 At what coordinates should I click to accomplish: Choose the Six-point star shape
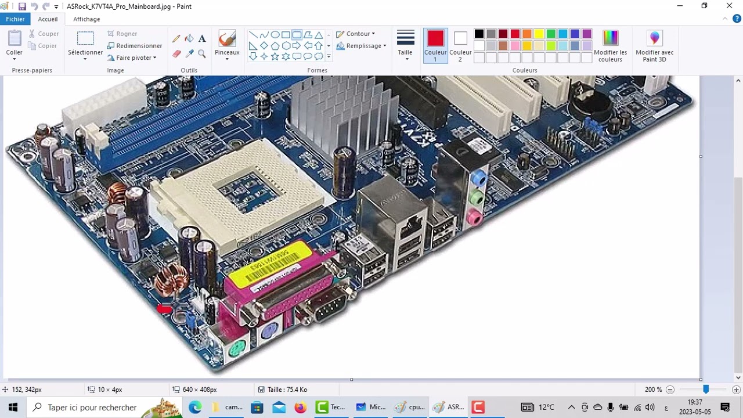286,56
